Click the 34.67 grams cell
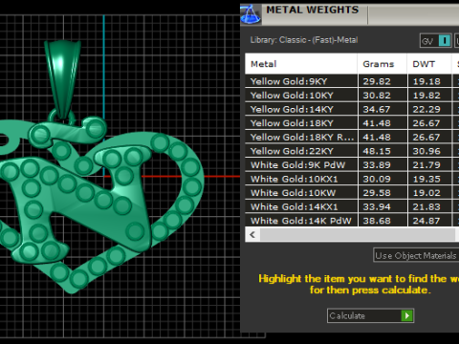Viewport: 459px width, 344px height. click(x=382, y=109)
